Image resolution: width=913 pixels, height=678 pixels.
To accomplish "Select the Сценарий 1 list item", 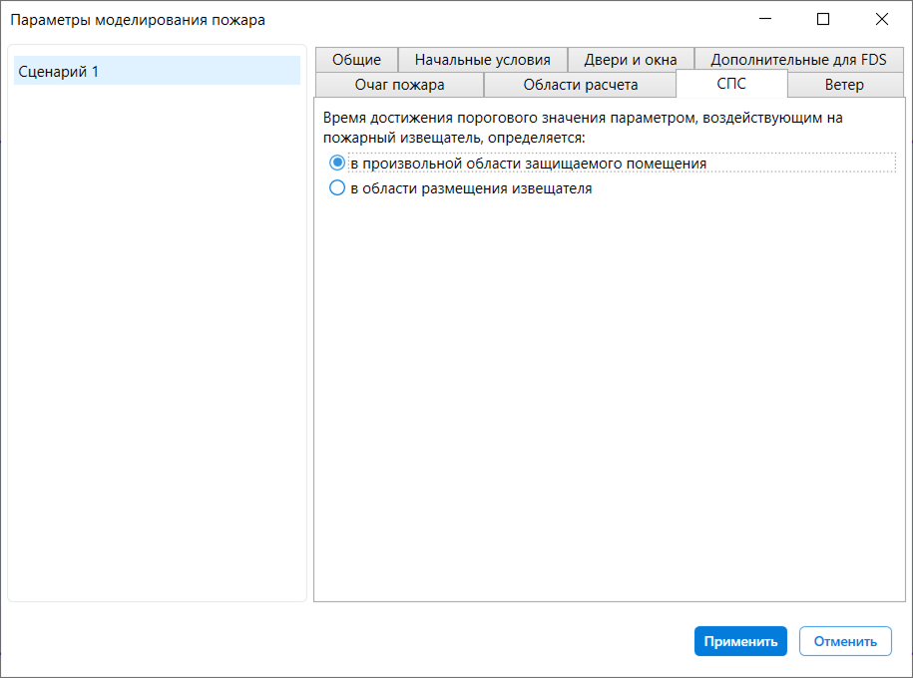I will coord(157,71).
